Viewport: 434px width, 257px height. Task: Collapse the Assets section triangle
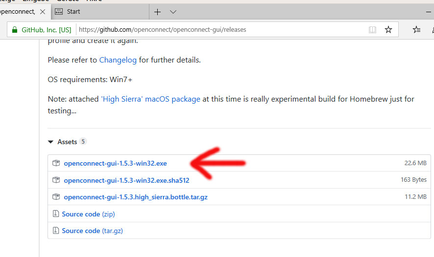coord(50,142)
